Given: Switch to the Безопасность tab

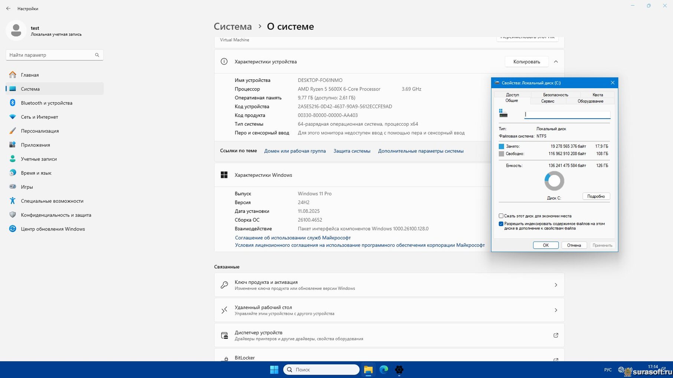Looking at the screenshot, I should click(555, 95).
